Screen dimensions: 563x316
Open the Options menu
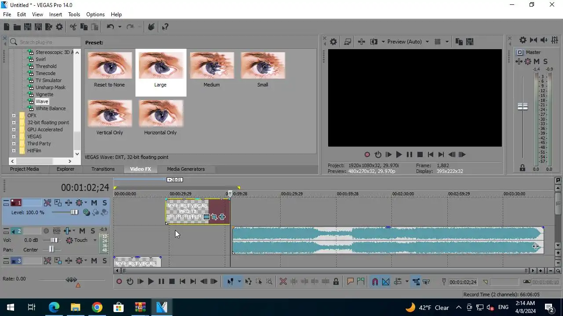(x=95, y=14)
